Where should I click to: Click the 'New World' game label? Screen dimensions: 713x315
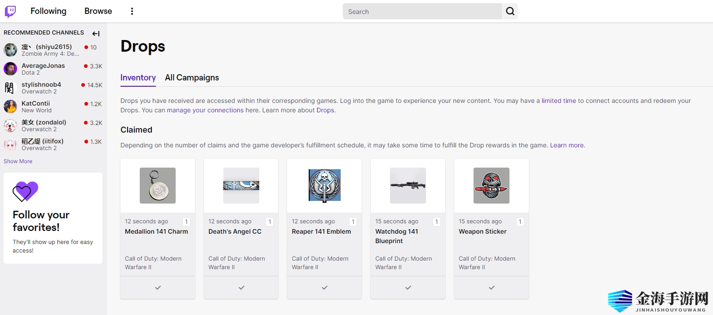tap(37, 111)
